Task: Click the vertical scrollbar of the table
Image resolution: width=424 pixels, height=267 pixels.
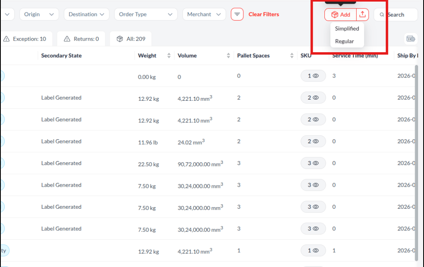Action: coord(416,163)
